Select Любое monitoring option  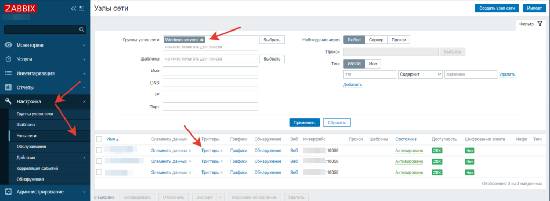coord(354,40)
